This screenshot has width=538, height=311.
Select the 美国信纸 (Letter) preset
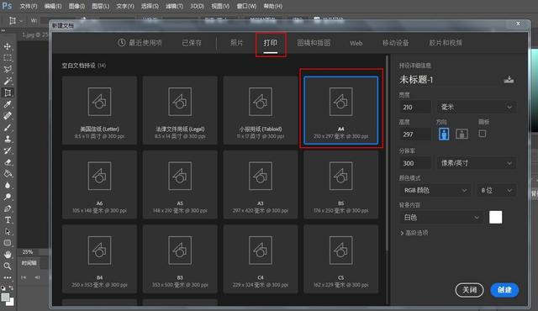click(x=99, y=110)
